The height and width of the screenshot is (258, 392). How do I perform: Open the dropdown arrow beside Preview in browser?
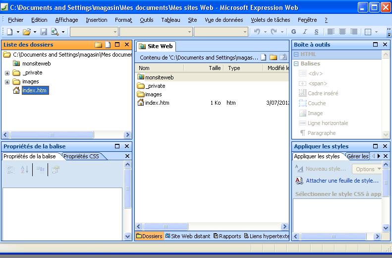click(x=63, y=32)
